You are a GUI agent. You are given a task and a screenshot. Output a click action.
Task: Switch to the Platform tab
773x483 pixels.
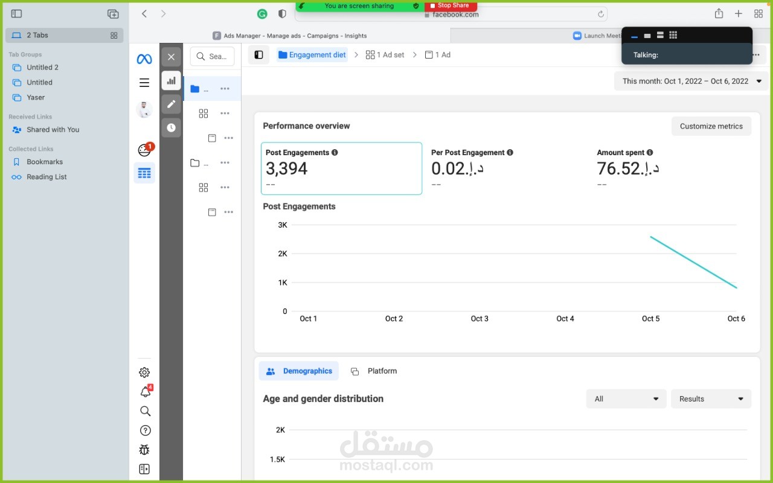click(374, 371)
